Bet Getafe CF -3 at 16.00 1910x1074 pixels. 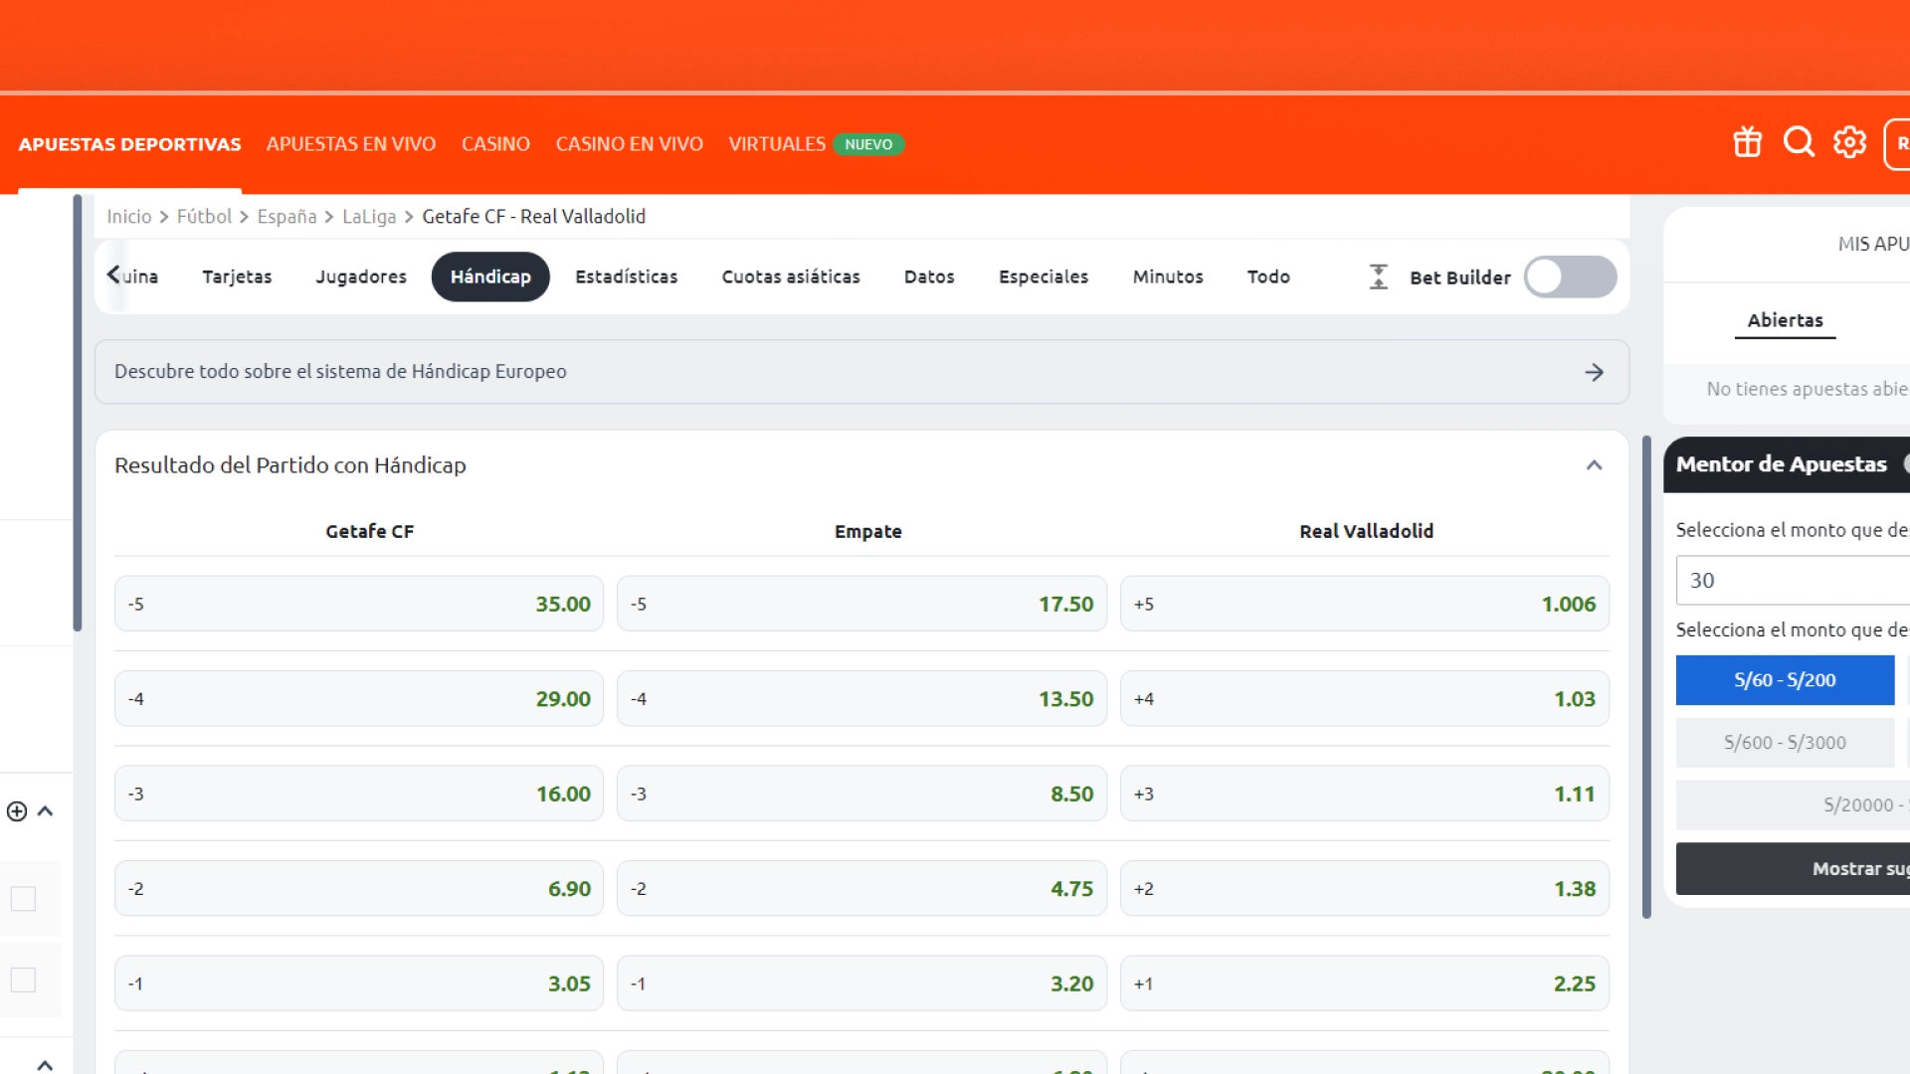[x=359, y=794]
